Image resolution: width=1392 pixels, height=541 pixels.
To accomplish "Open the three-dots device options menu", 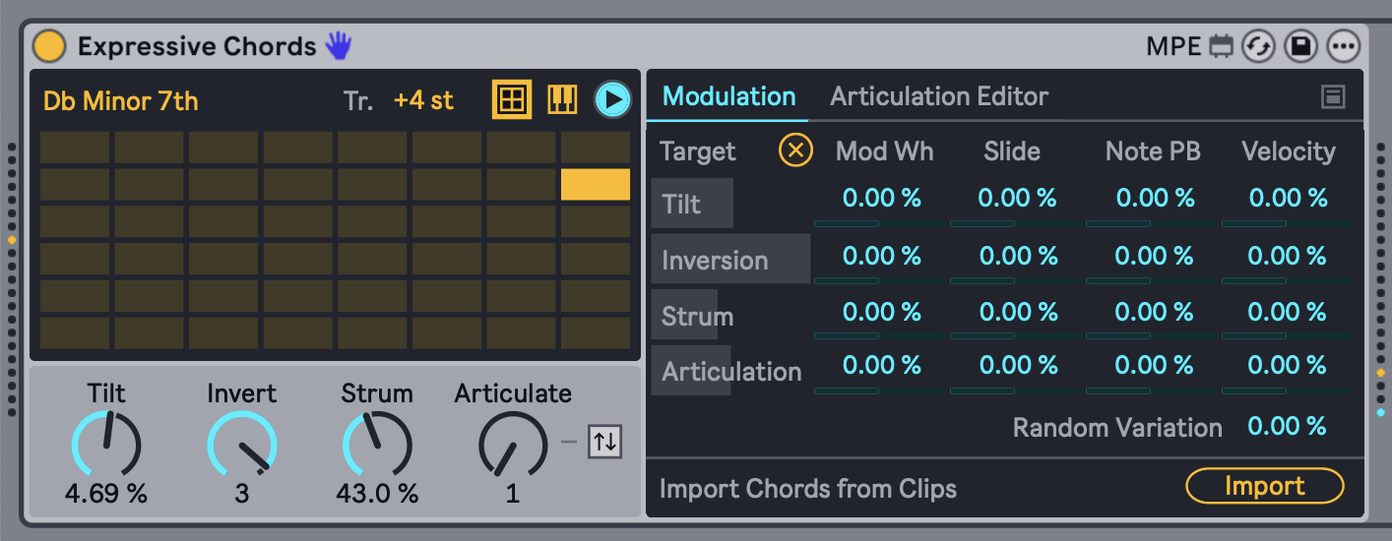I will 1343,46.
